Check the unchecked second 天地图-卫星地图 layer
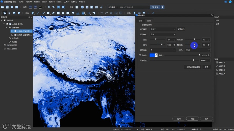Viewport: 234px width, 131px height. click(12, 35)
